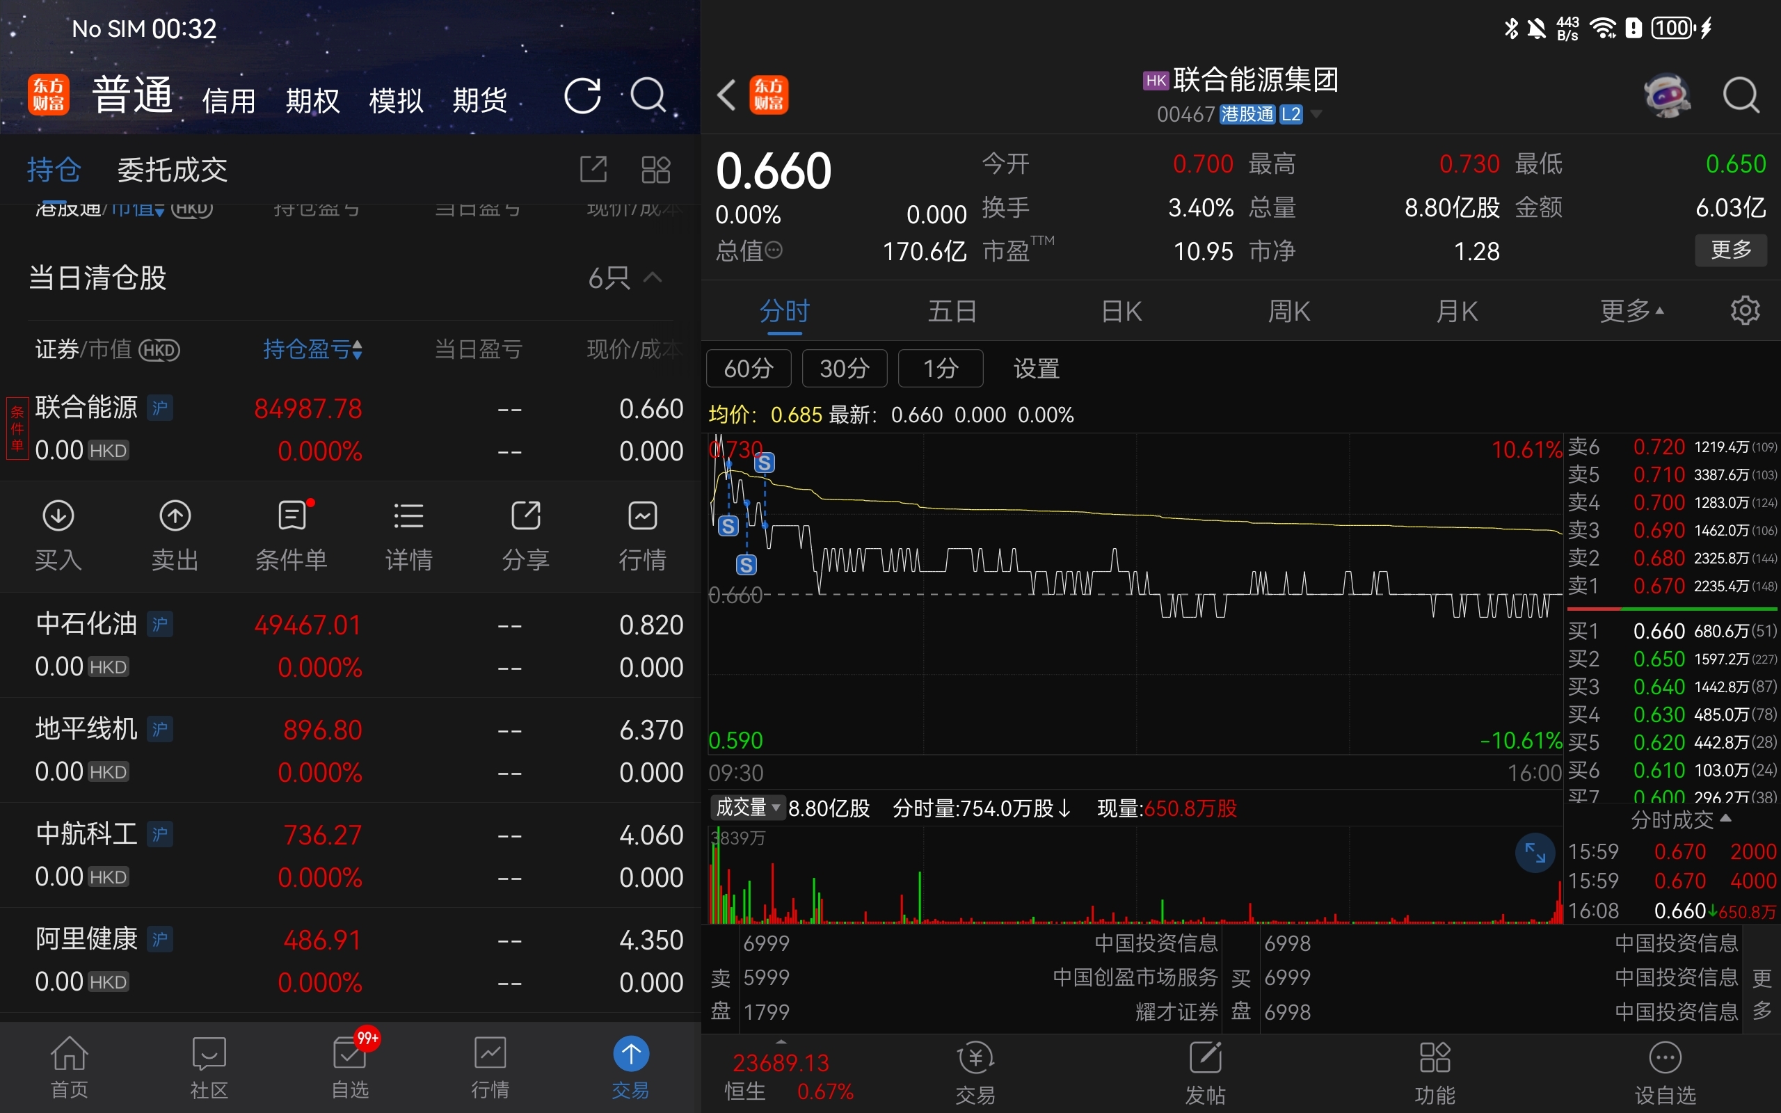Viewport: 1781px width, 1113px height.
Task: Open search in the stock detail header
Action: 1741,96
